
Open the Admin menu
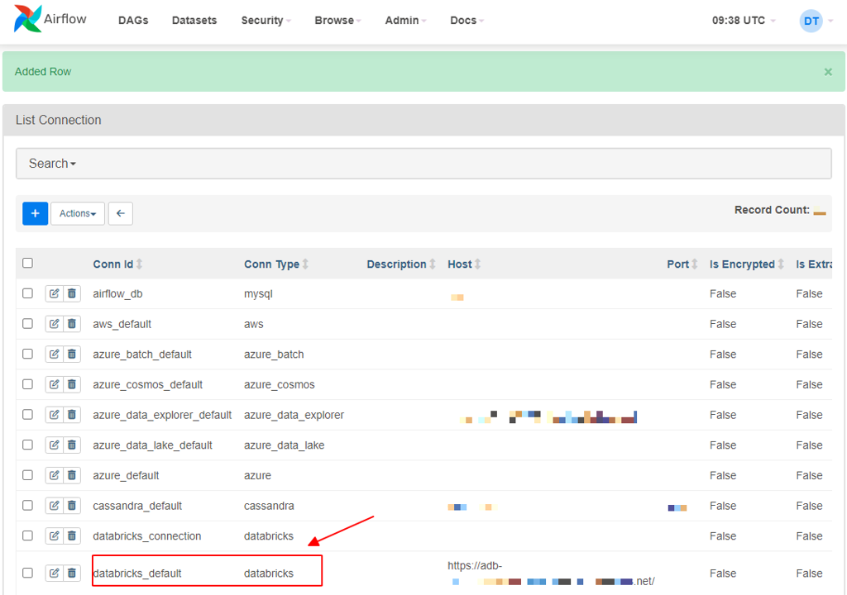click(x=405, y=20)
